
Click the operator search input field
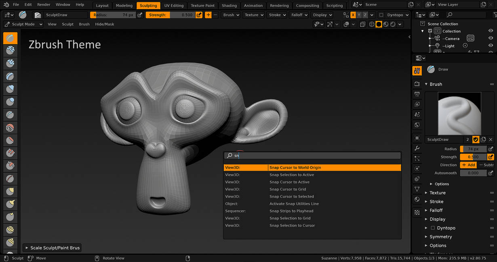(312, 156)
